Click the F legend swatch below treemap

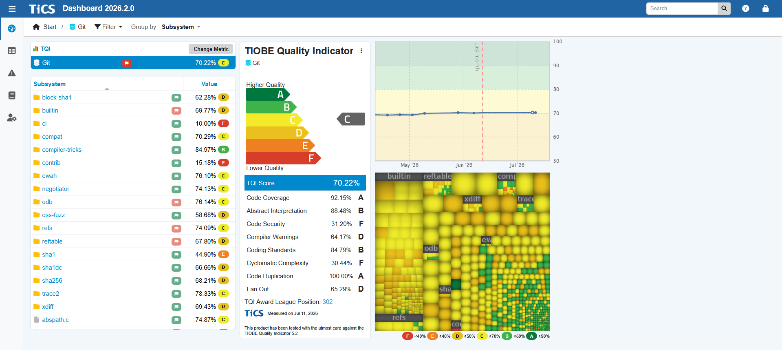(408, 336)
